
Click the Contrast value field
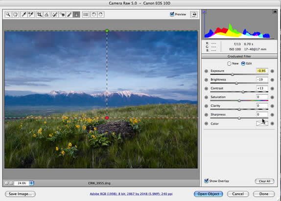262,88
